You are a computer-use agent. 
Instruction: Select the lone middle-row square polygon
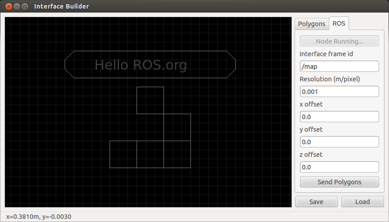(x=177, y=127)
